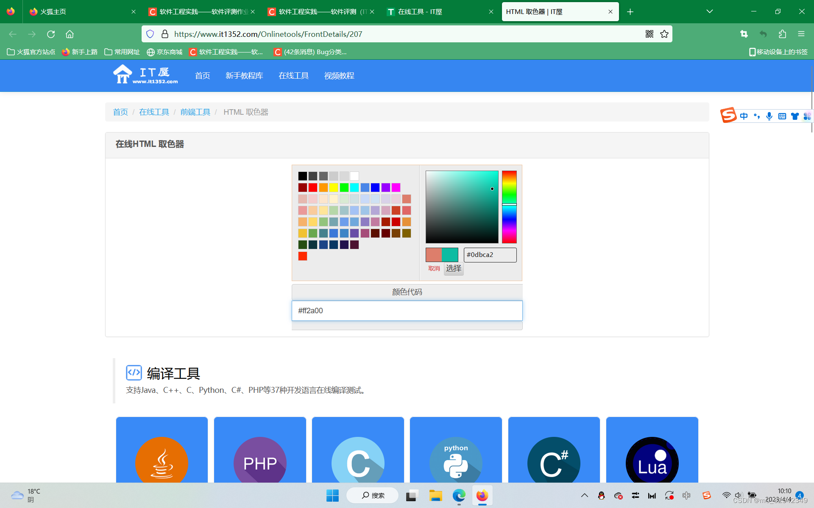Open Microsoft Edge from the taskbar
814x508 pixels.
pos(459,496)
